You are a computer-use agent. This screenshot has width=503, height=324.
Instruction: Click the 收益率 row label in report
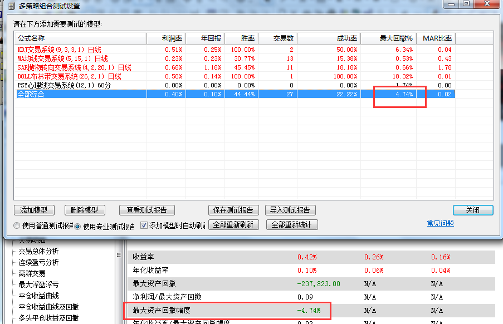tap(143, 257)
